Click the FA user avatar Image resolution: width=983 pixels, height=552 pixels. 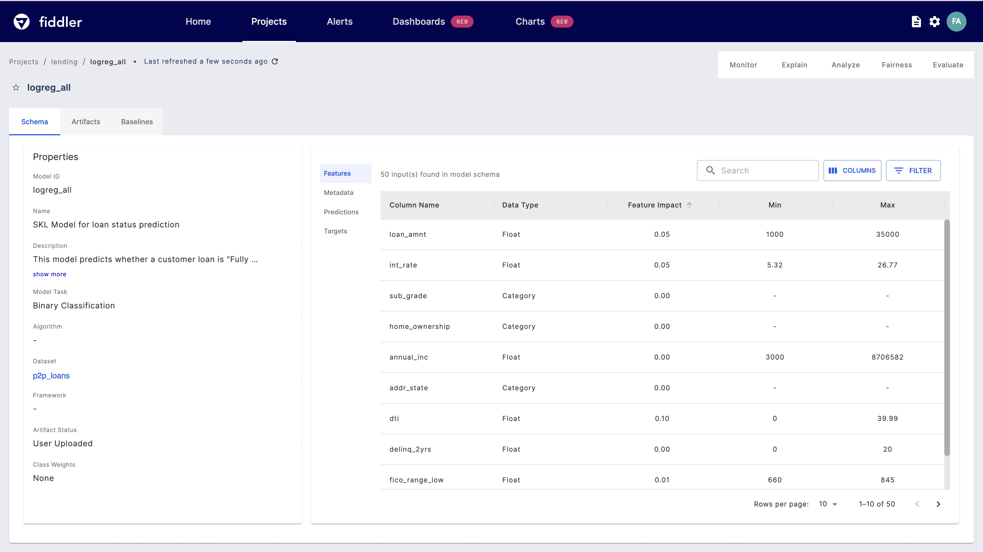click(x=956, y=22)
